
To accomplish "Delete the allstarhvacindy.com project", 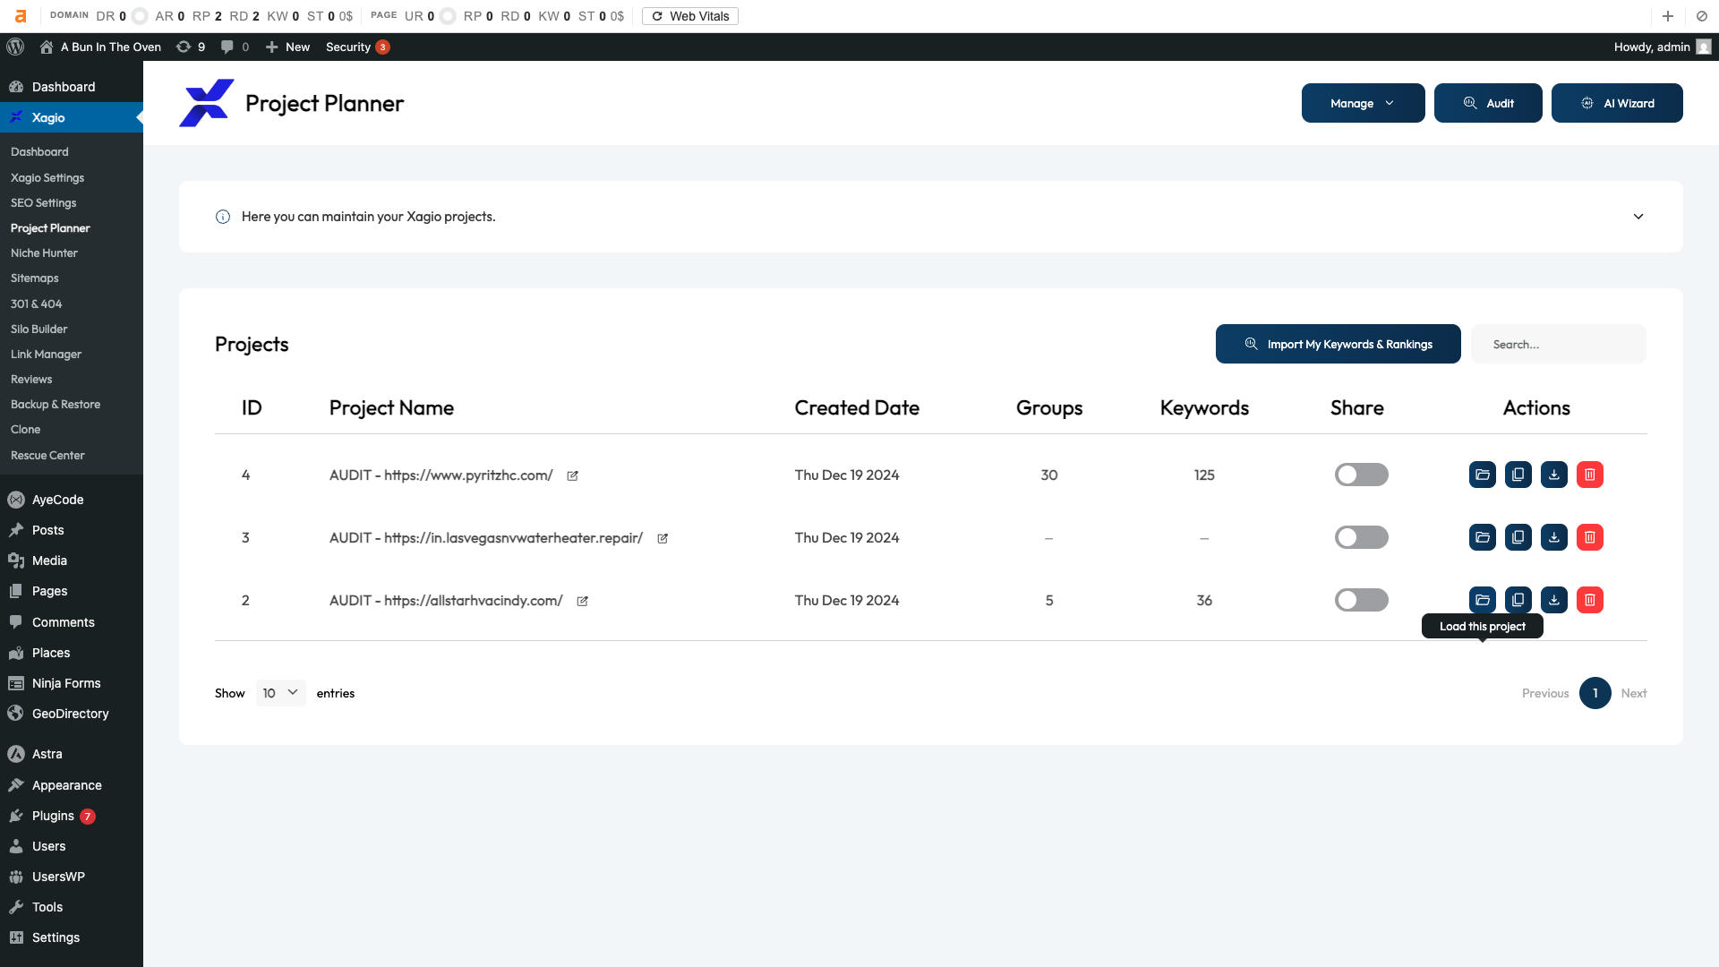I will [1590, 600].
